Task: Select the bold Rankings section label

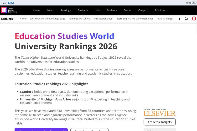Action: (7, 19)
